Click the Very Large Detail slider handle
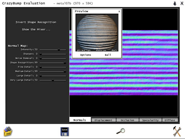The height and width of the screenshot is (139, 185). [53, 80]
